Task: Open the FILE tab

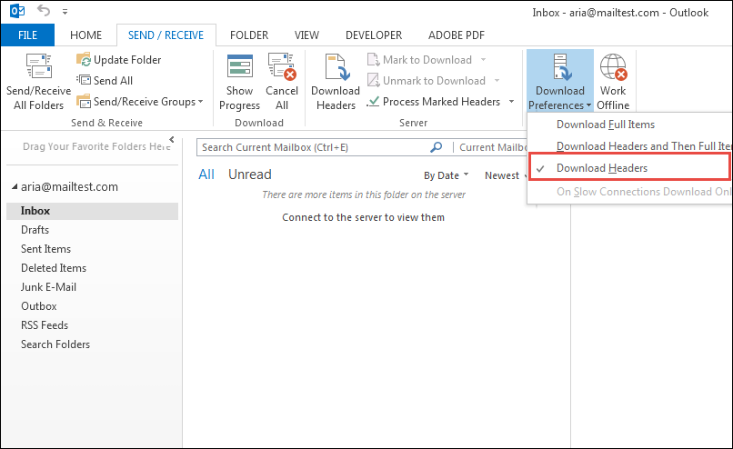Action: 27,35
